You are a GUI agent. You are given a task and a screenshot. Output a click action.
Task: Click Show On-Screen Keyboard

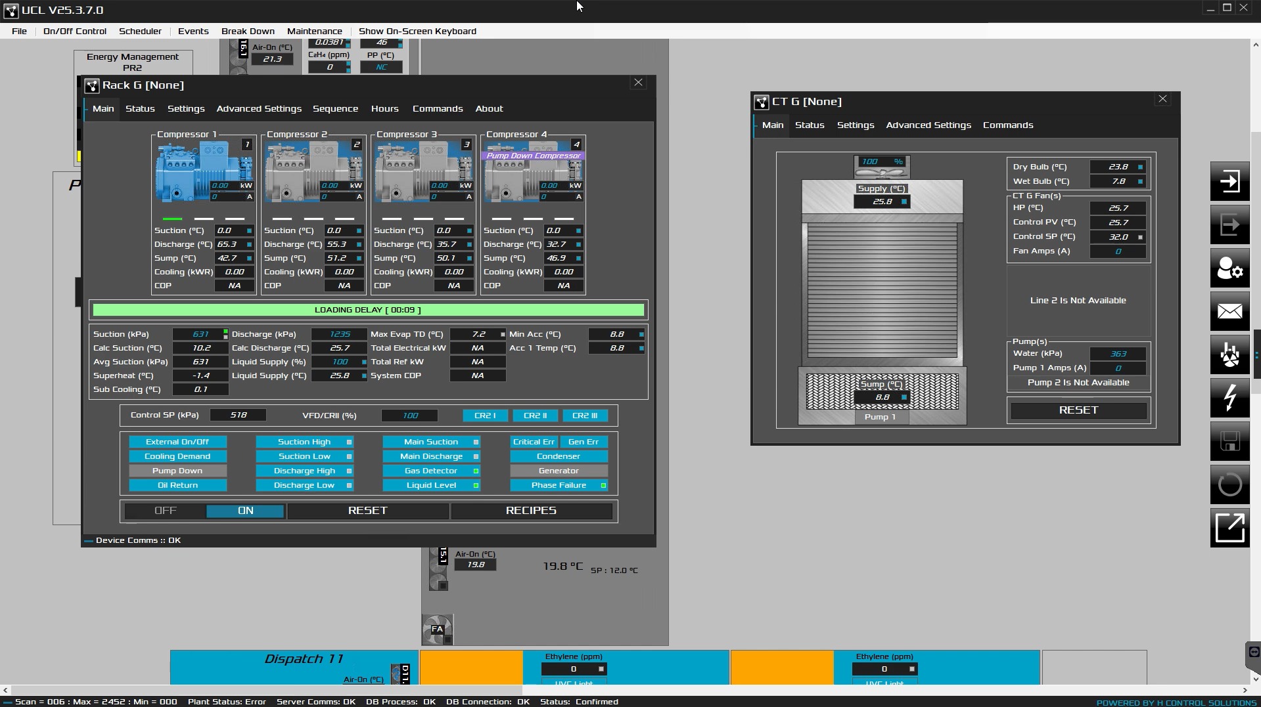click(417, 31)
